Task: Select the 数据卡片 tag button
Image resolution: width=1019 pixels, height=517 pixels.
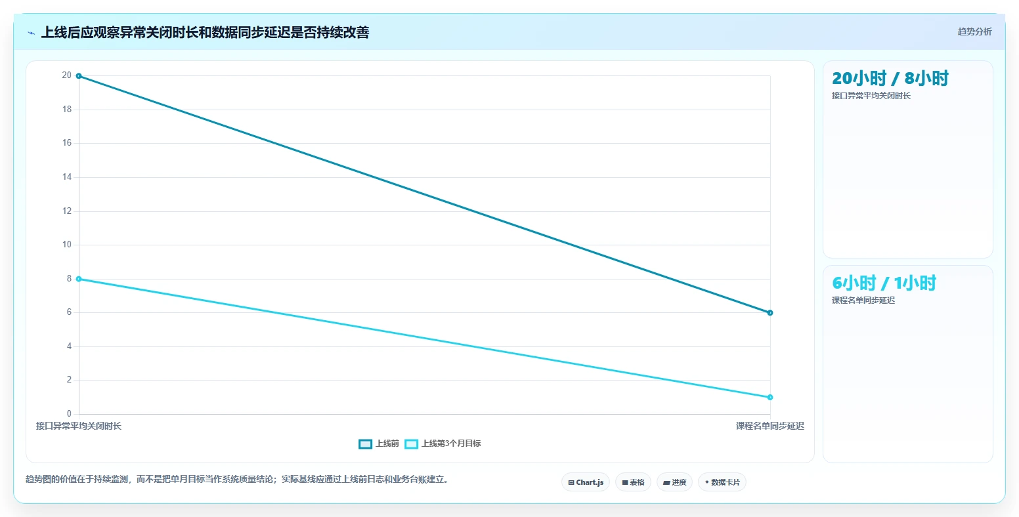Action: point(722,482)
